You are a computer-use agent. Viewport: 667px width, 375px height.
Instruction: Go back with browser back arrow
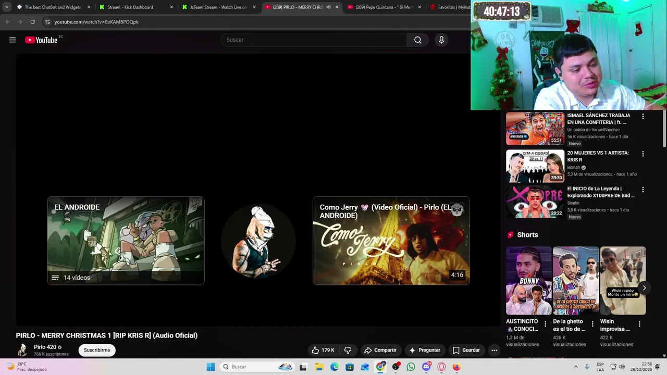click(x=7, y=22)
